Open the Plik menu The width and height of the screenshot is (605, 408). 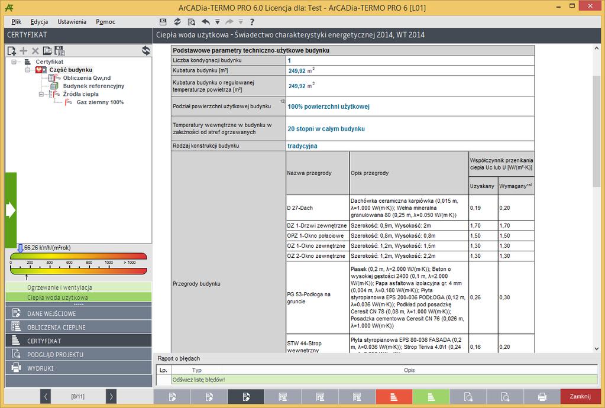click(x=17, y=22)
